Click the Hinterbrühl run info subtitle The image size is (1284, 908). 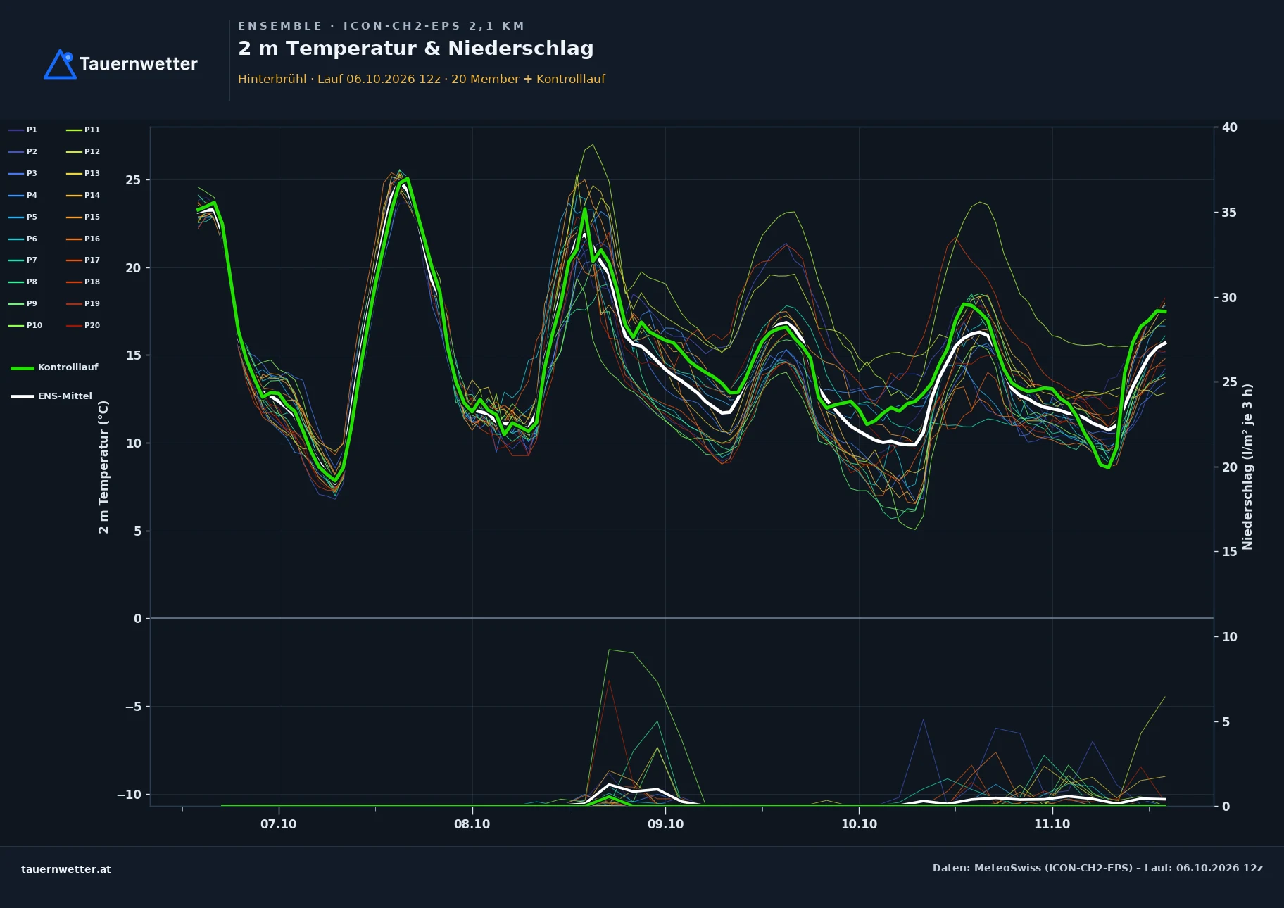(421, 79)
